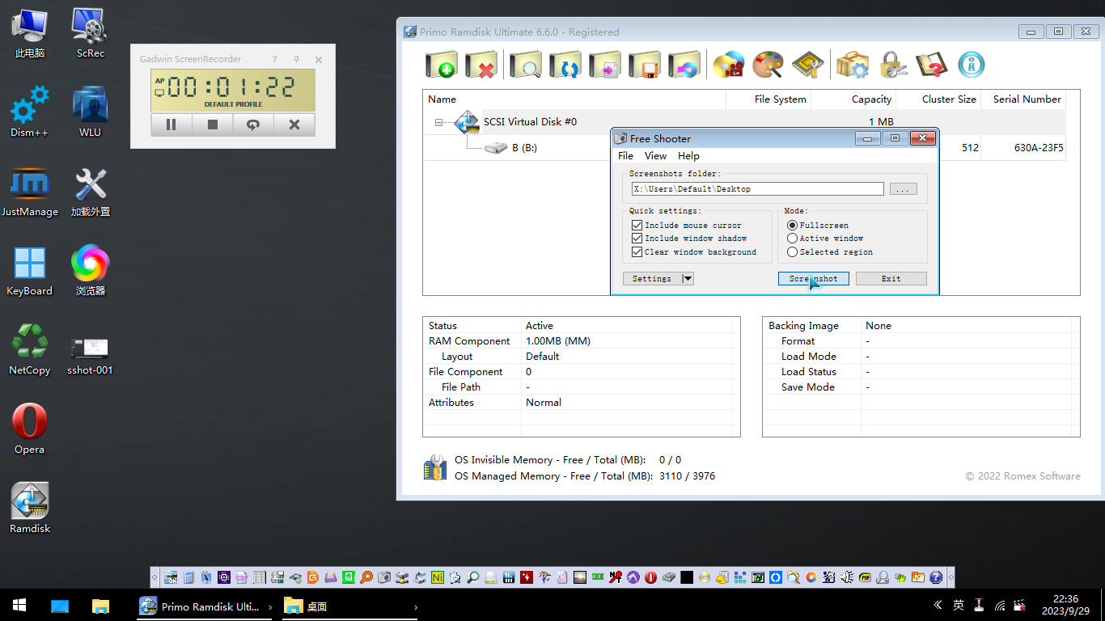Click the disk with CD load image icon
The height and width of the screenshot is (621, 1105).
(x=684, y=65)
